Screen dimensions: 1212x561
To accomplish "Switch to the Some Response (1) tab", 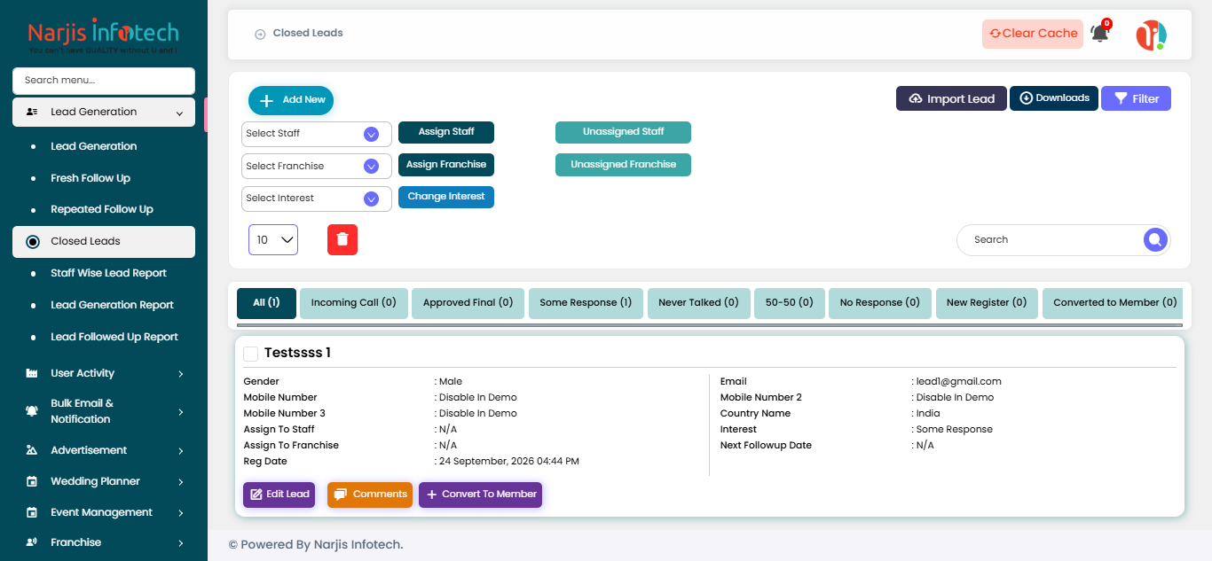I will tap(586, 303).
